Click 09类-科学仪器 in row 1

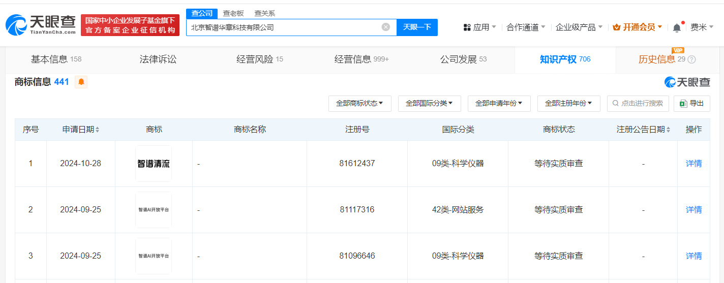(458, 164)
